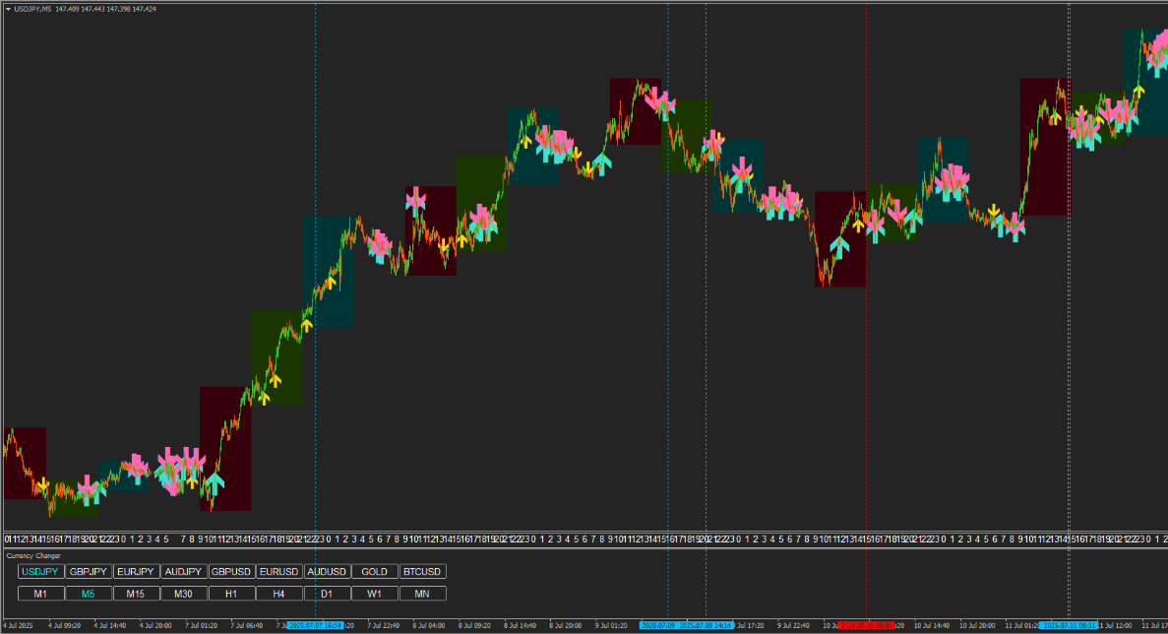
Task: Click the 4 Jul 2025 axis date
Action: click(x=18, y=626)
